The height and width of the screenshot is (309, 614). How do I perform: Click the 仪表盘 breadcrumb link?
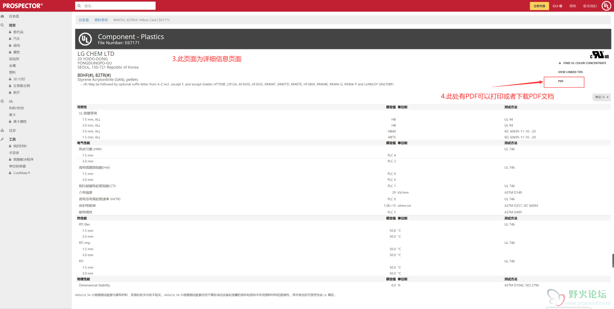(84, 20)
